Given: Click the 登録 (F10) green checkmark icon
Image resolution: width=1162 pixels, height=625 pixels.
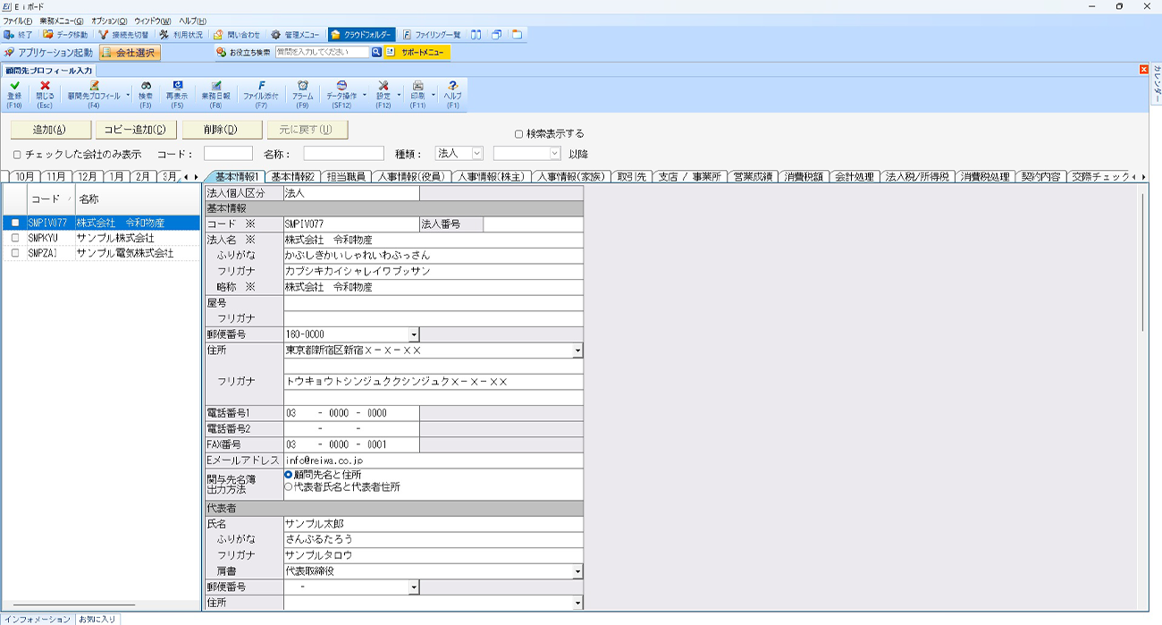Looking at the screenshot, I should click(x=14, y=87).
